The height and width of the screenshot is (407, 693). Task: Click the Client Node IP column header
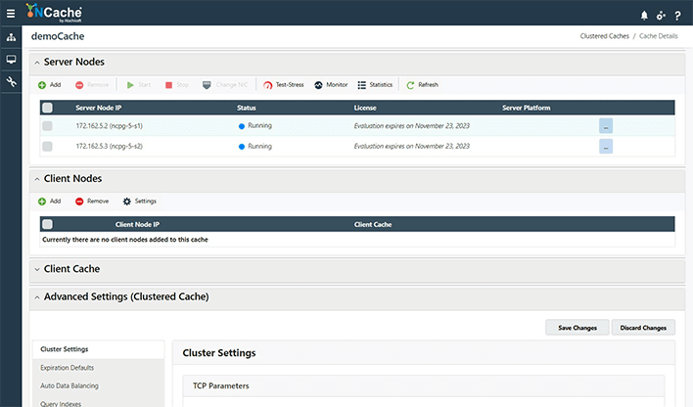click(x=137, y=224)
